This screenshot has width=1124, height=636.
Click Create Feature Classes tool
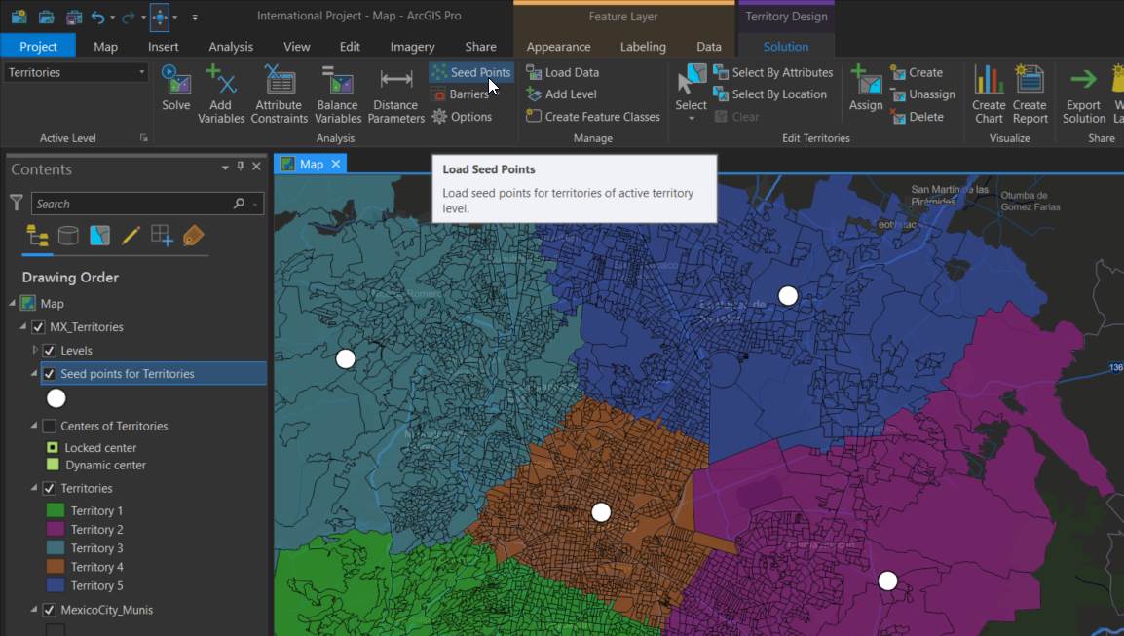(593, 116)
